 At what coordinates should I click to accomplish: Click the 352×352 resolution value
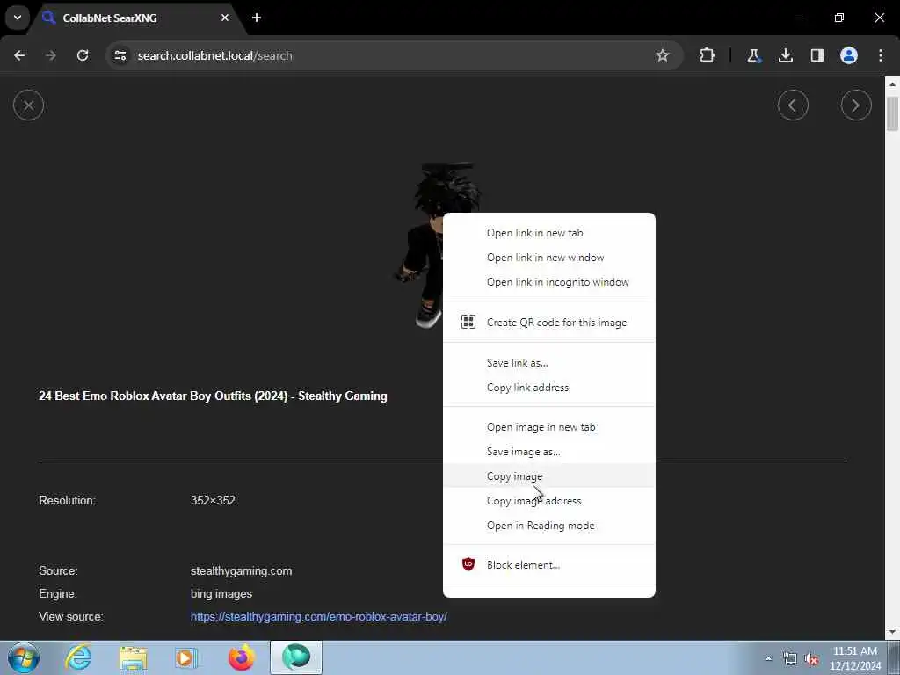point(213,500)
